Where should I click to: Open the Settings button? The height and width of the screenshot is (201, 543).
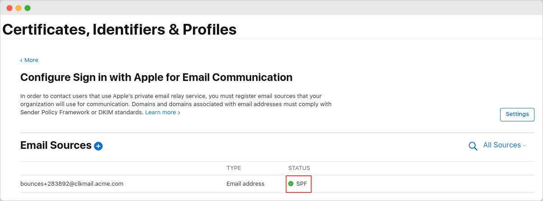[x=517, y=114]
